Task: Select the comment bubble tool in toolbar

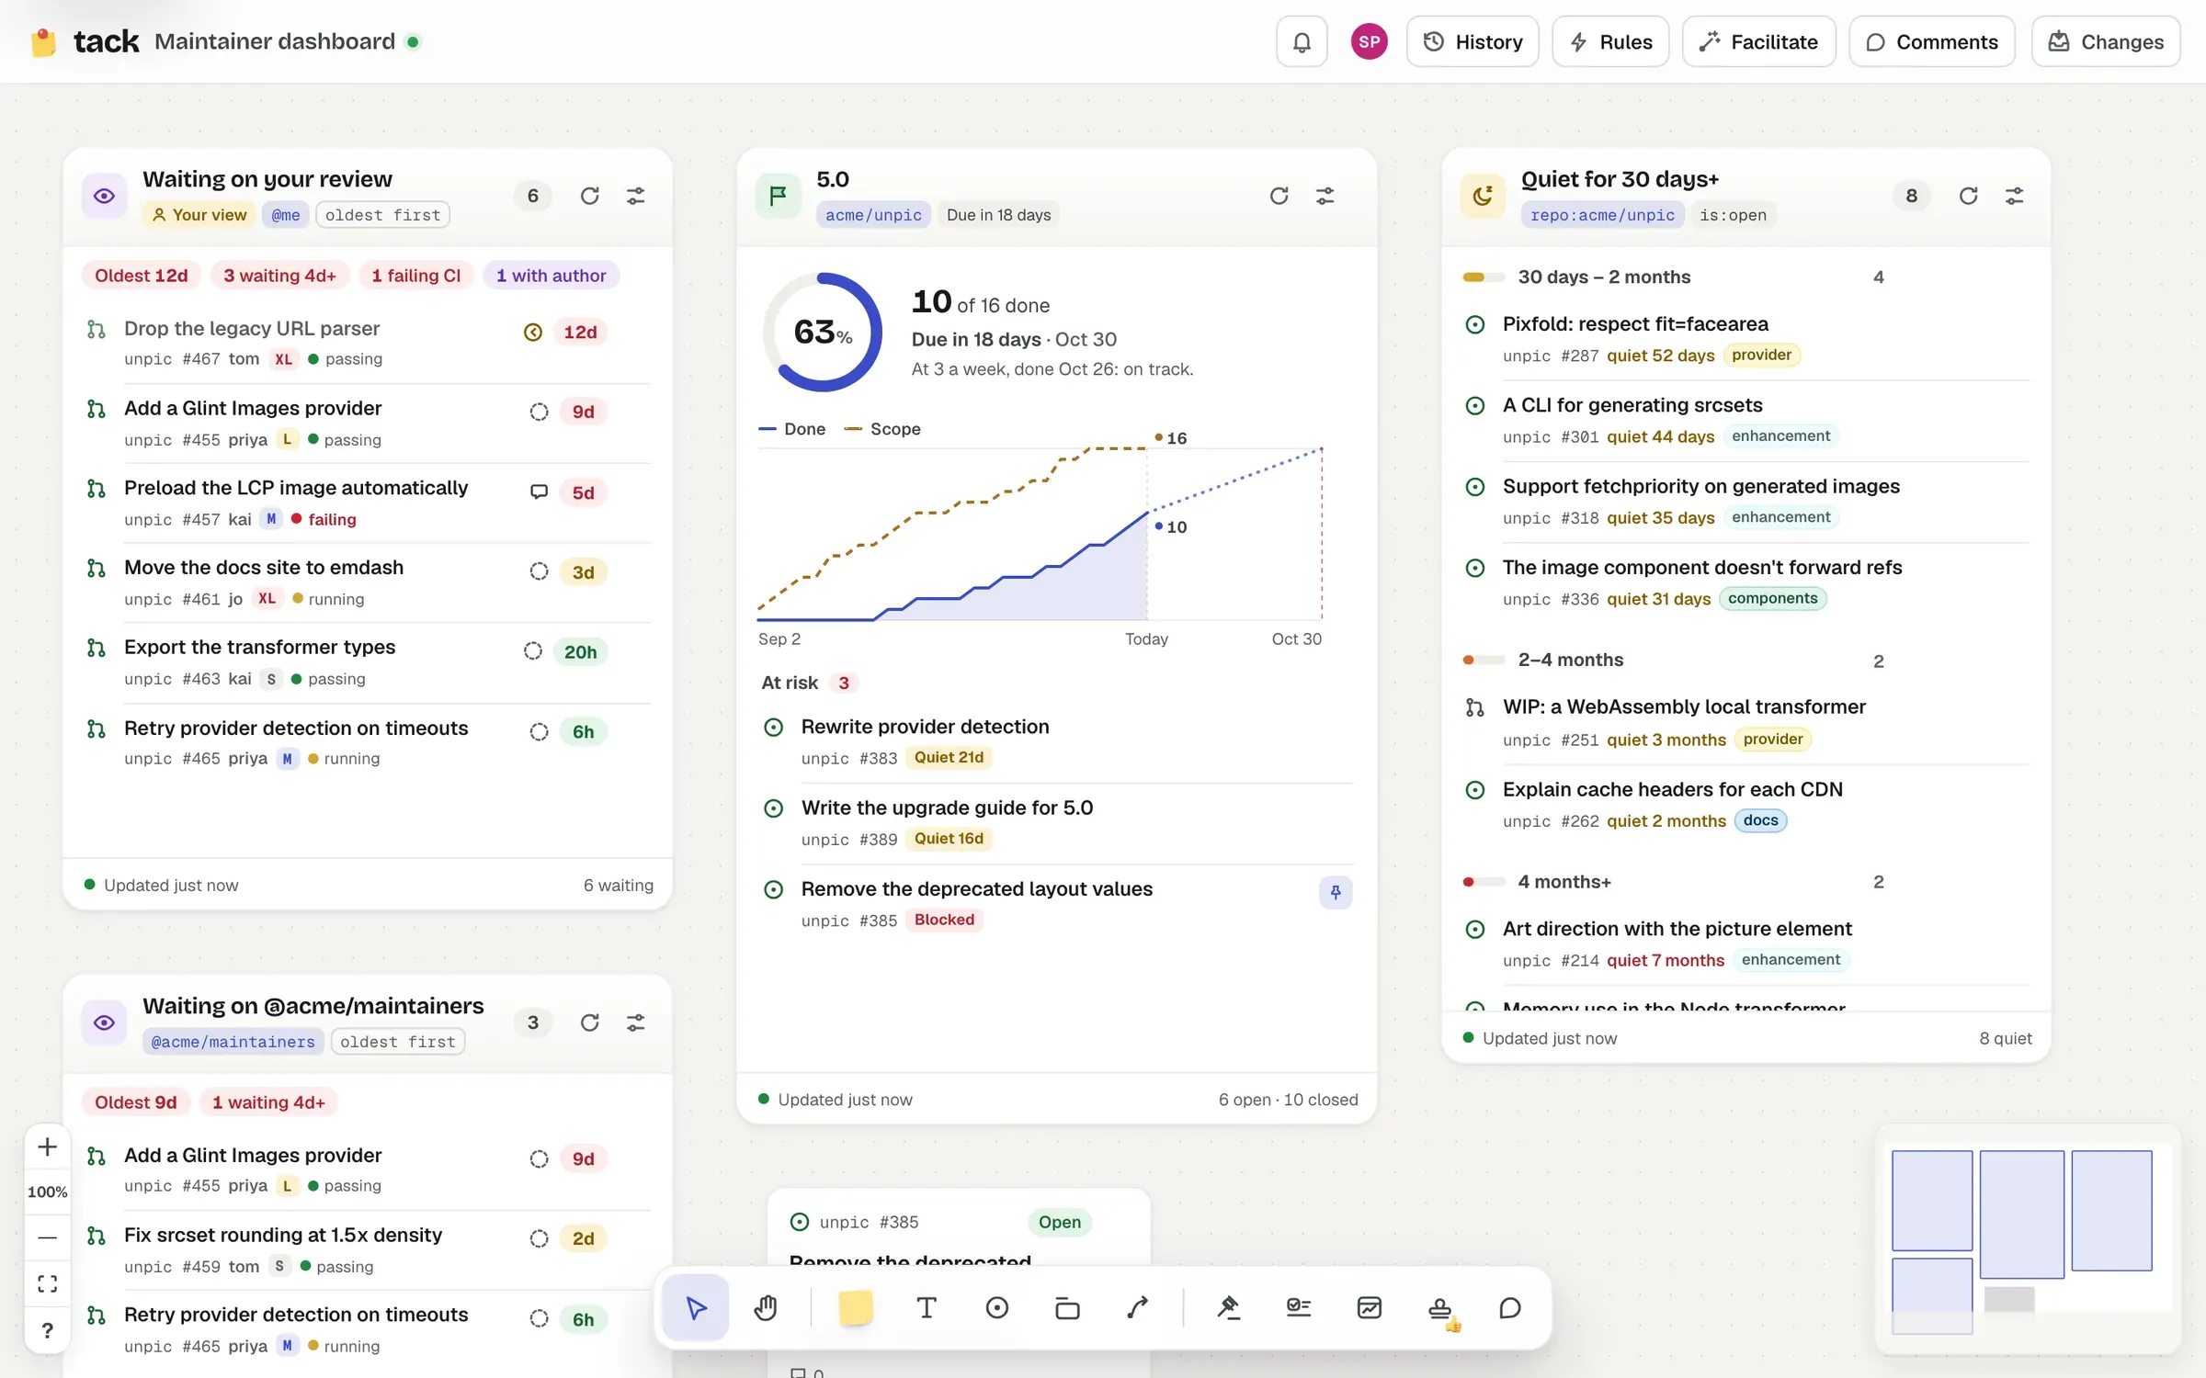Action: (x=1510, y=1307)
